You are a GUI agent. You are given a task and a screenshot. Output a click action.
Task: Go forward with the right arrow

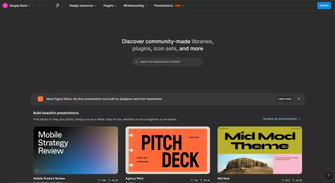pyautogui.click(x=47, y=5)
